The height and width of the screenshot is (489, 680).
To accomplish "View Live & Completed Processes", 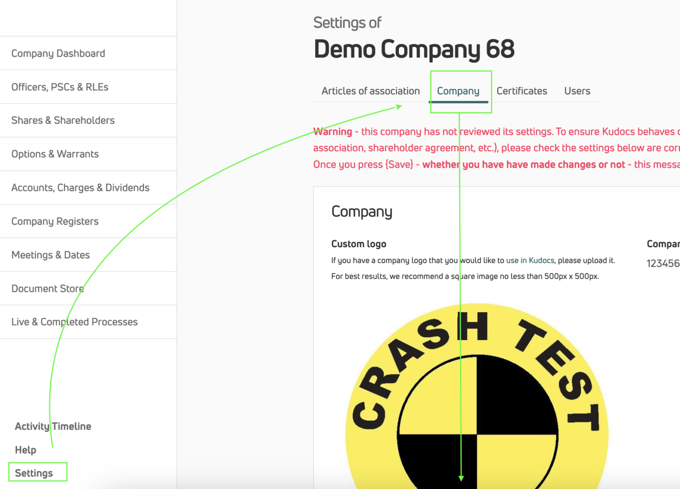I will tap(74, 322).
